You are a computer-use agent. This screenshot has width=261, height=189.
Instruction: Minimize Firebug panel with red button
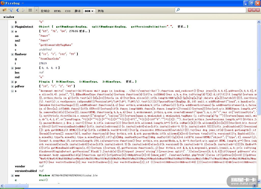[x=250, y=10]
